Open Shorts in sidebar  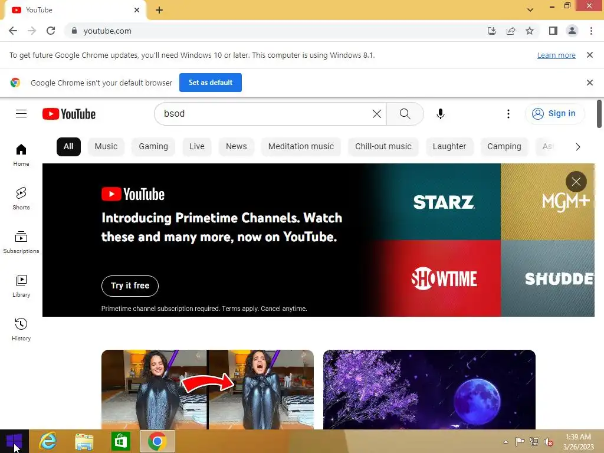pyautogui.click(x=21, y=198)
